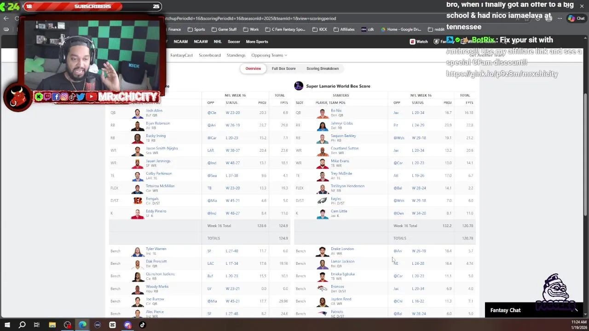
Task: Open Discord from the taskbar
Action: point(127,325)
